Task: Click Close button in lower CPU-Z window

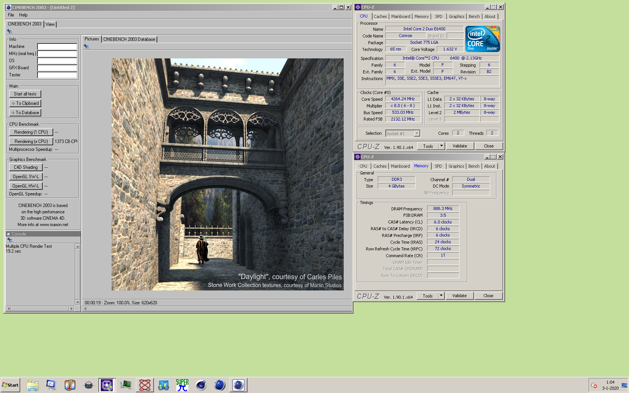Action: click(488, 296)
